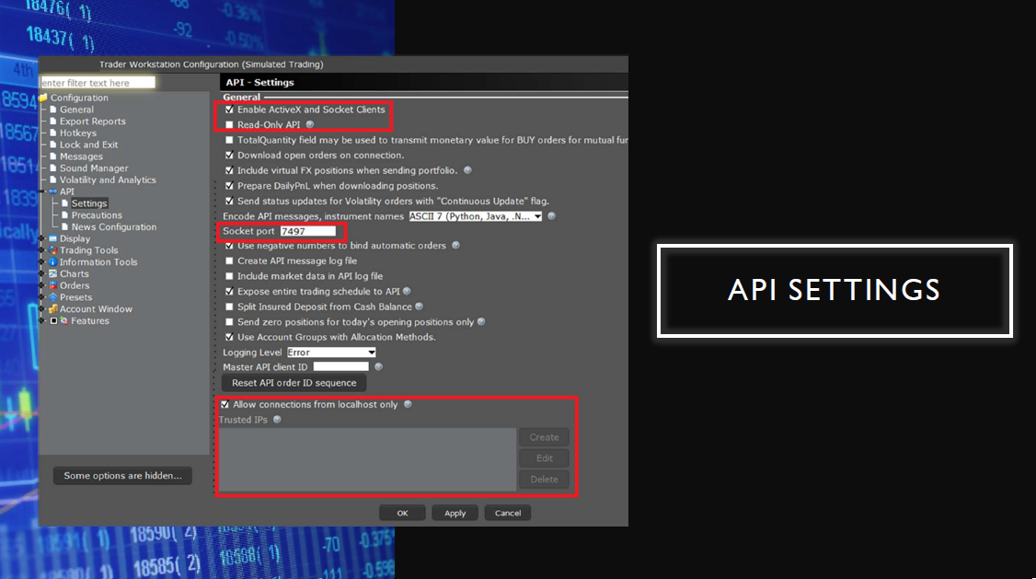Enable Create API message log file
Image resolution: width=1036 pixels, height=579 pixels.
point(229,261)
